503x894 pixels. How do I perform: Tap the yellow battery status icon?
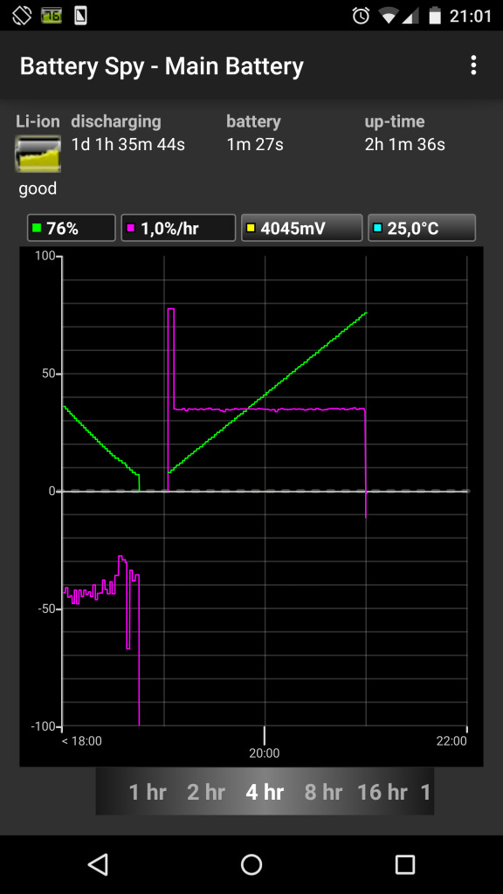pos(38,154)
